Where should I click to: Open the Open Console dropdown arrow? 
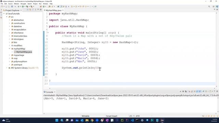point(212,91)
